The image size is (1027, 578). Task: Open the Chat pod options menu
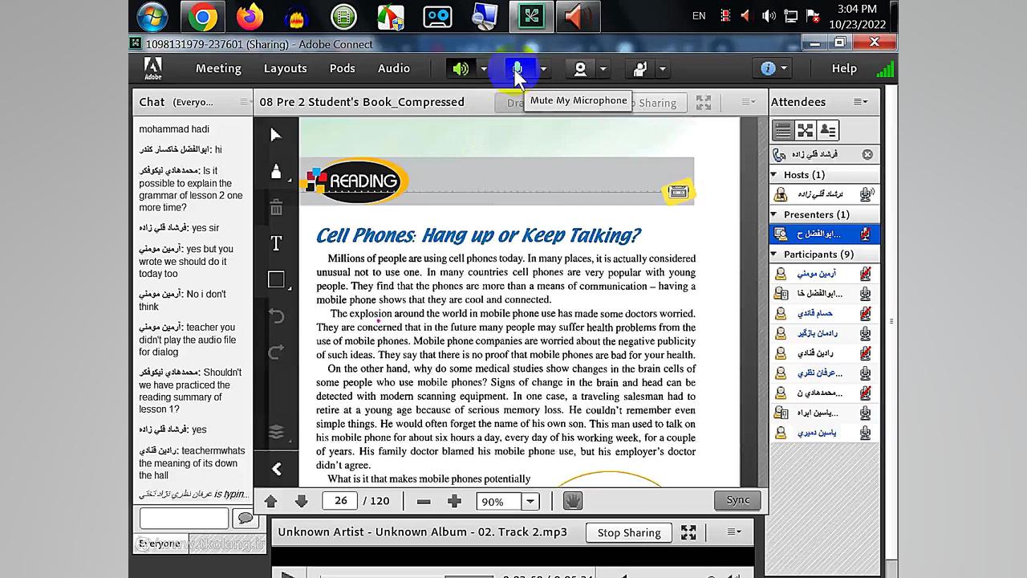click(244, 102)
